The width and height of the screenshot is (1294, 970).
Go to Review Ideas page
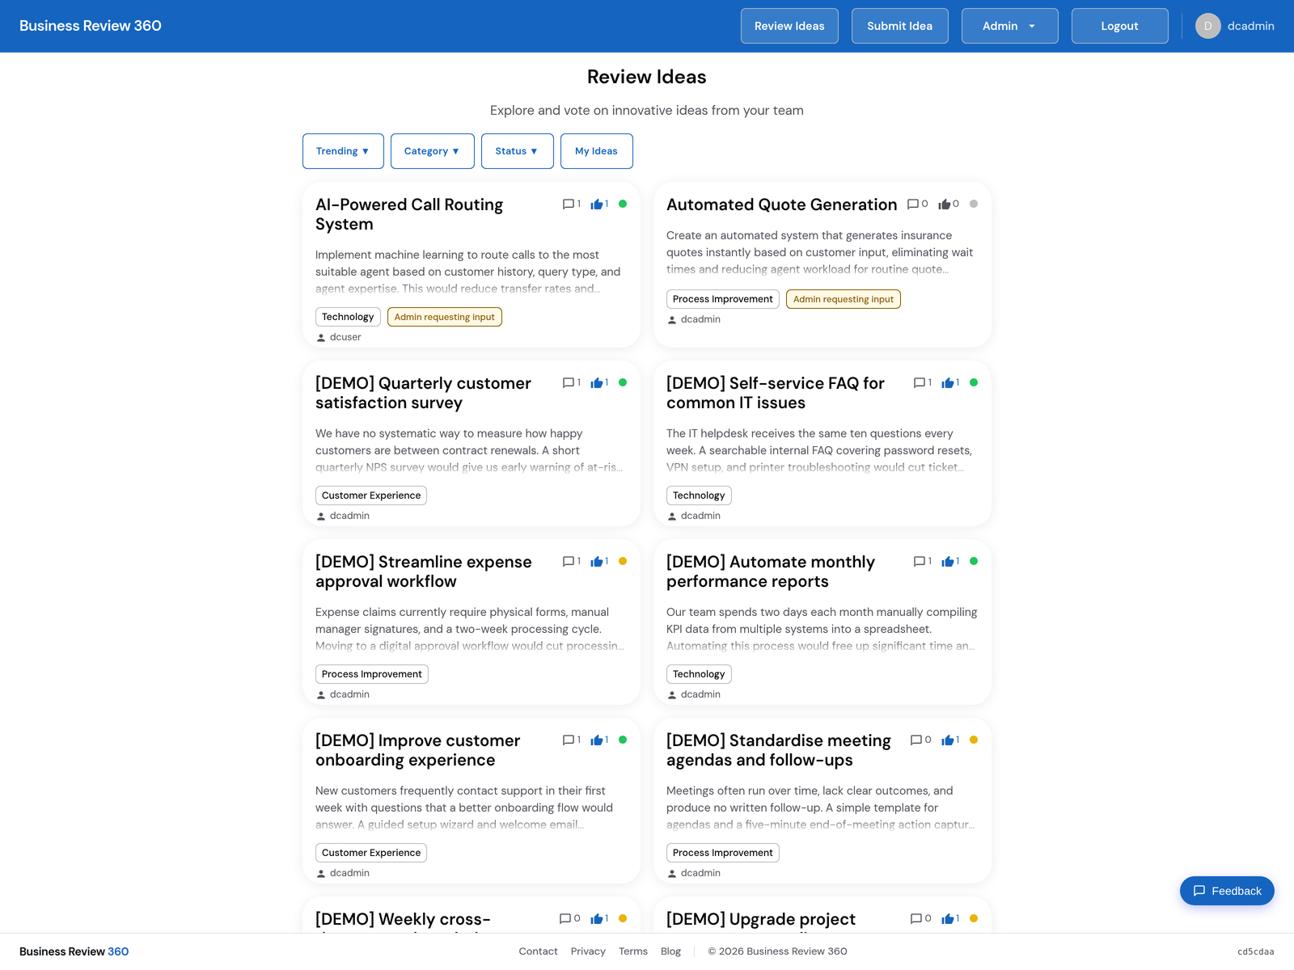(789, 26)
